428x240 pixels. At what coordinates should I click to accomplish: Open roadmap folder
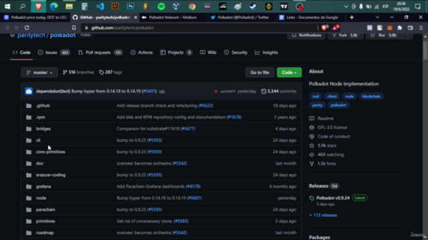[45, 233]
